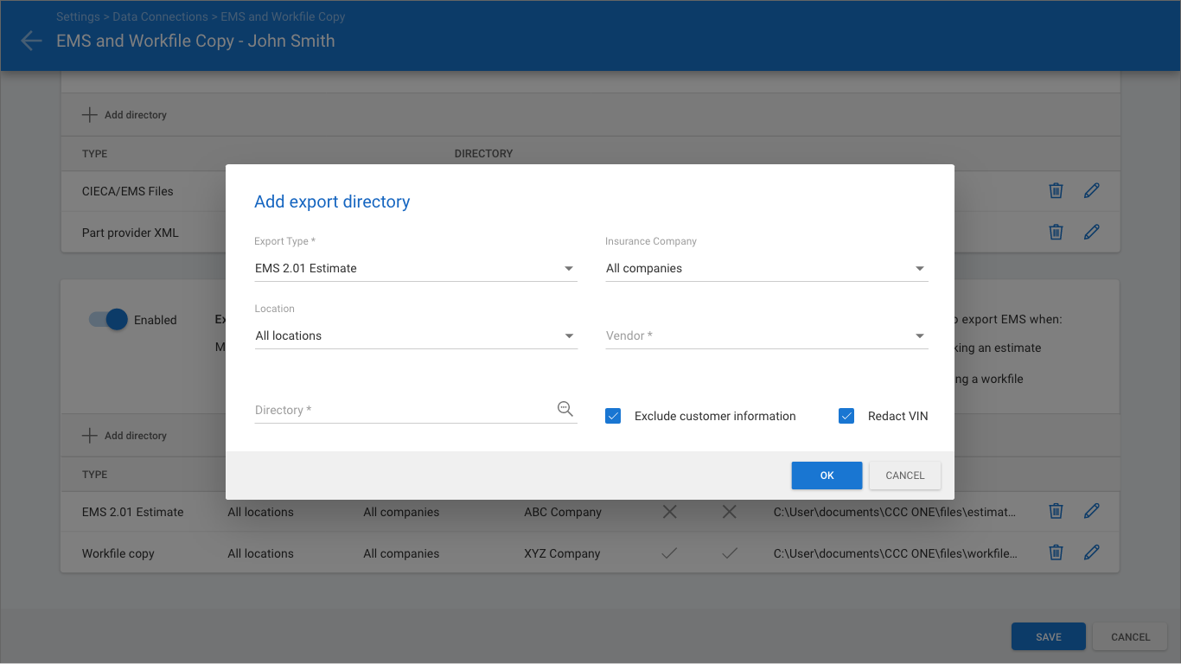This screenshot has height=664, width=1181.
Task: Click the 'Workfile copy' type cell
Action: [118, 553]
